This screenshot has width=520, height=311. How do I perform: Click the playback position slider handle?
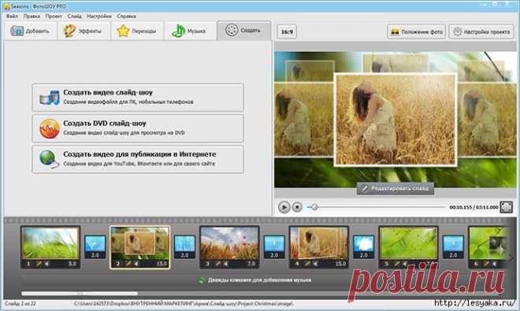click(x=314, y=207)
